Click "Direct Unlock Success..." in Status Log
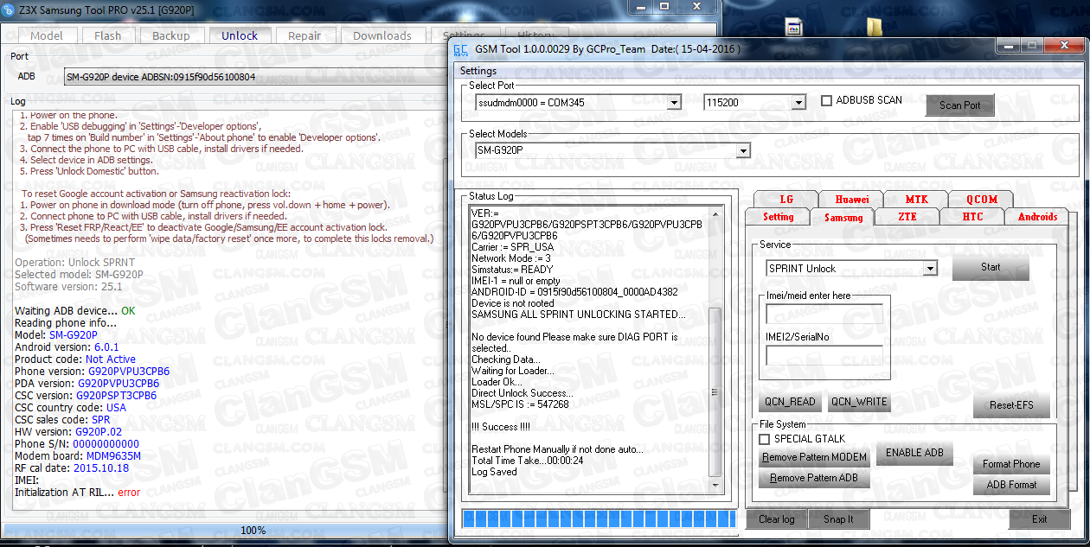Viewport: 1090px width, 547px height. point(522,393)
